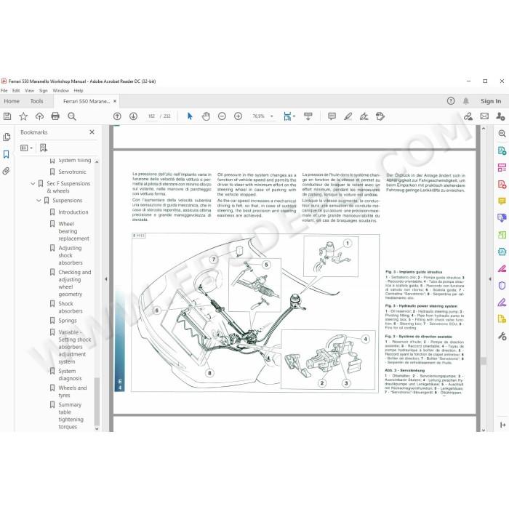Viewport: 509px width, 509px height.
Task: Open the Edit menu
Action: 16,91
